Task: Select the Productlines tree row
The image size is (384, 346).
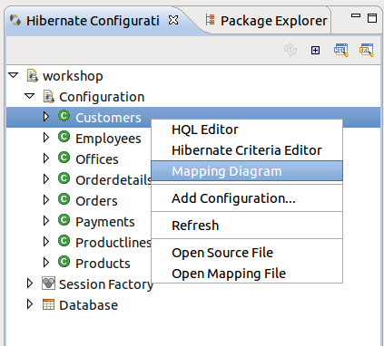Action: [113, 243]
